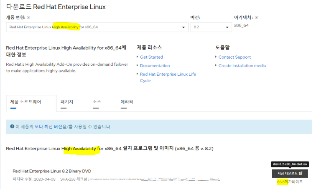This screenshot has width=316, height=189.
Task: Click the 다운로드 Red Hat Enterprise Linux heading
Action: (56, 7)
